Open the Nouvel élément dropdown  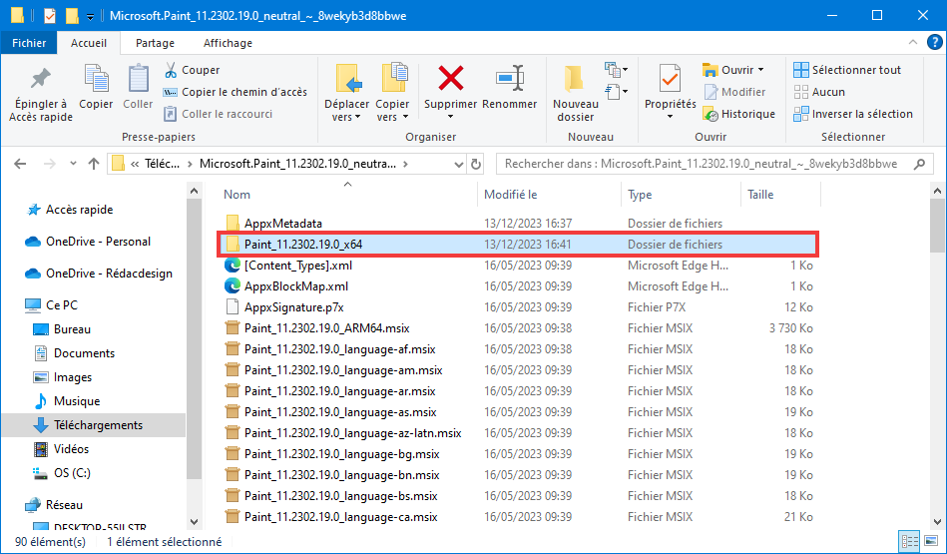[x=617, y=70]
